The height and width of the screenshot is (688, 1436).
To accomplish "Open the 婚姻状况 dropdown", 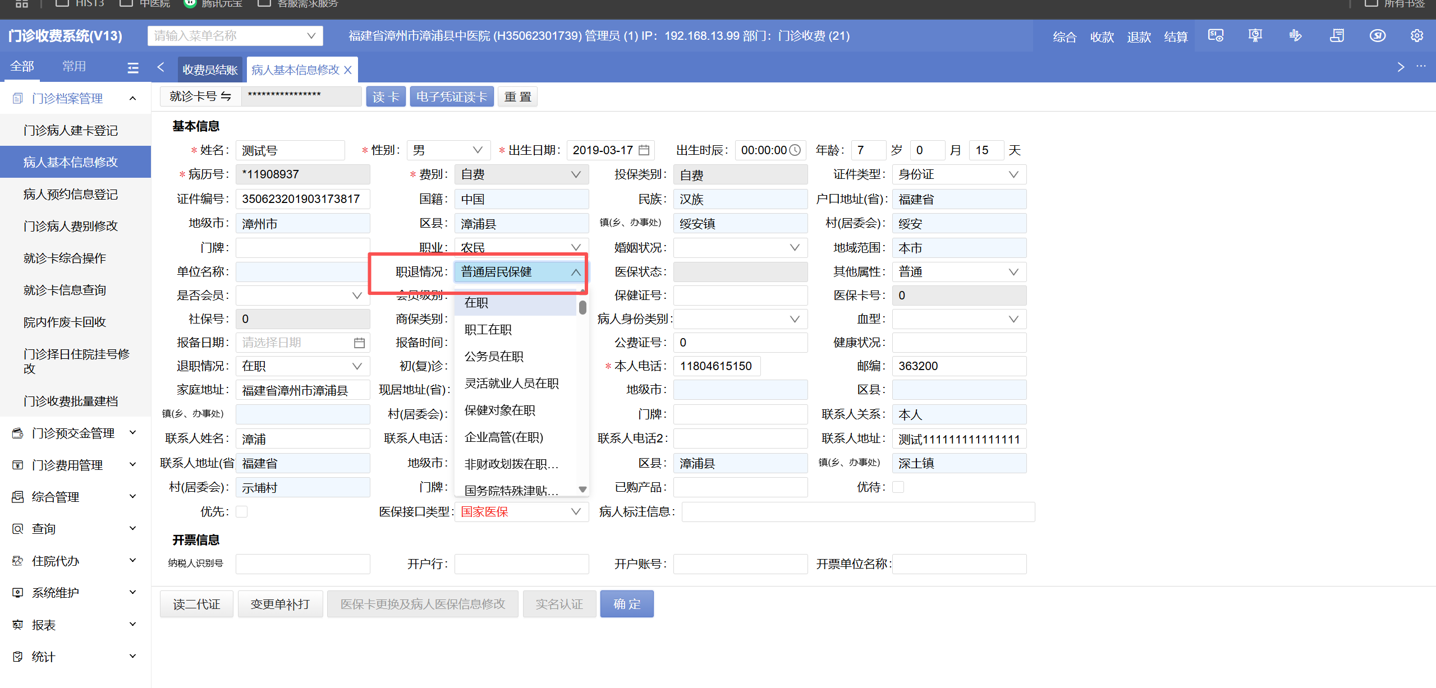I will point(740,248).
